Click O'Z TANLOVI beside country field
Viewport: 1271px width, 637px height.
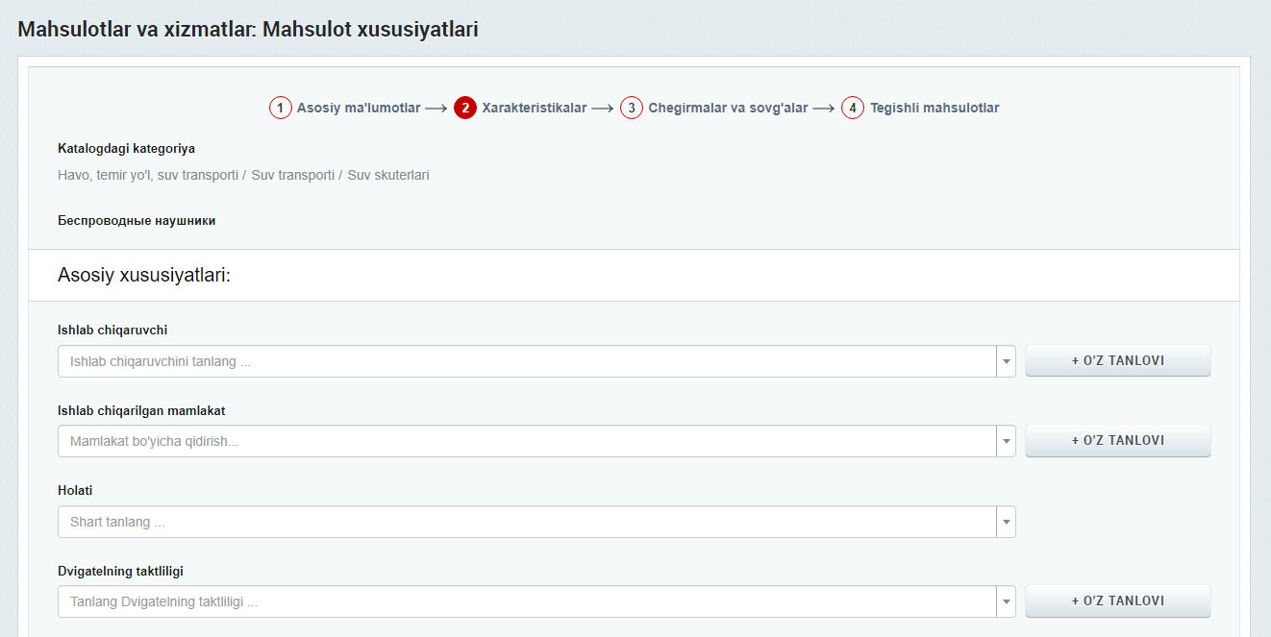[1117, 441]
